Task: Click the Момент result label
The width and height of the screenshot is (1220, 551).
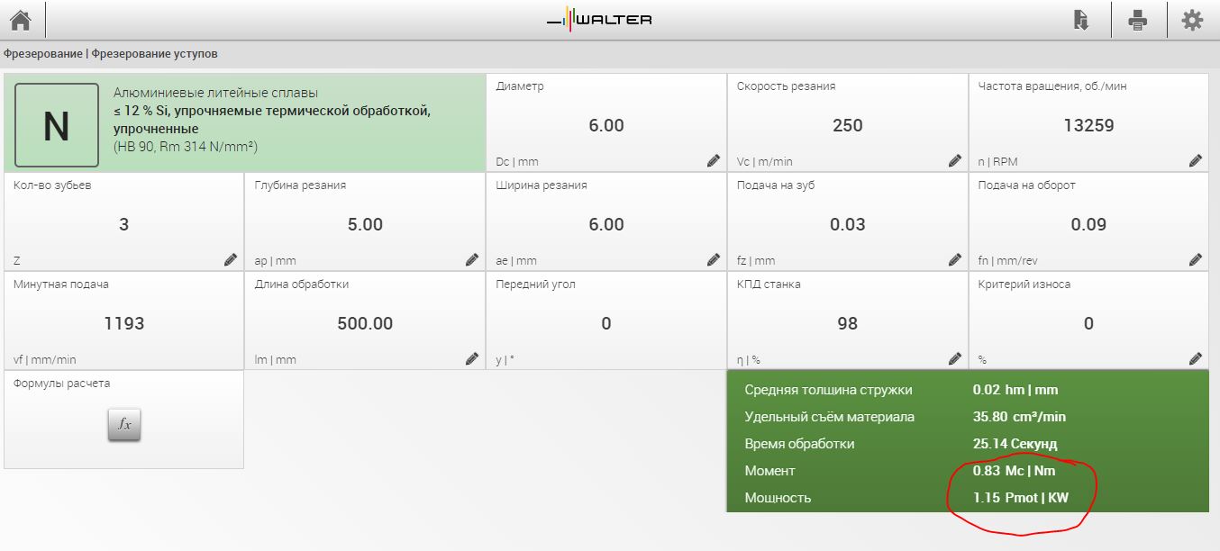Action: click(x=770, y=471)
